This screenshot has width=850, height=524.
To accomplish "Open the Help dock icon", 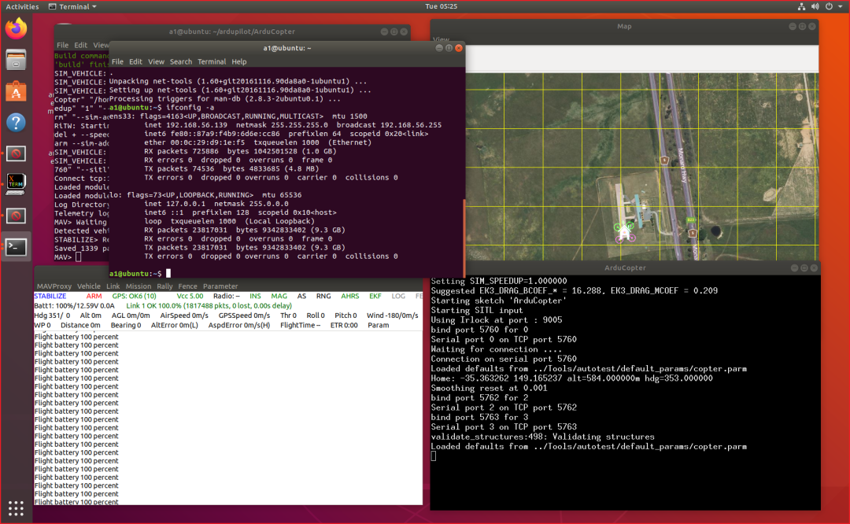I will (x=16, y=123).
